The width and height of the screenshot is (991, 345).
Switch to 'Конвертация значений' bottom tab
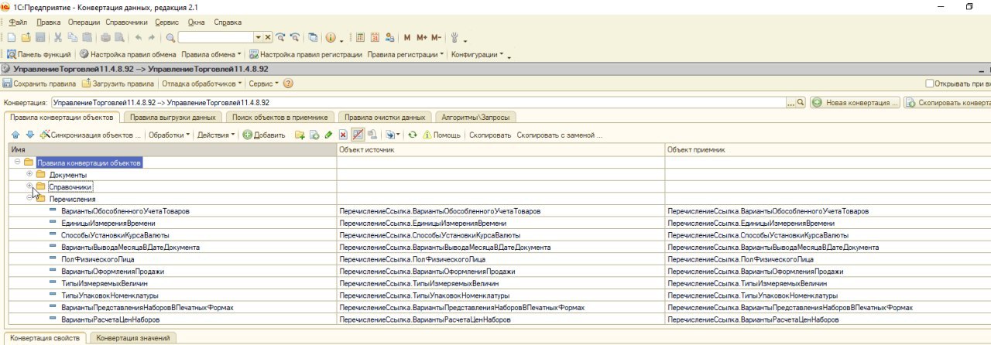coord(133,338)
